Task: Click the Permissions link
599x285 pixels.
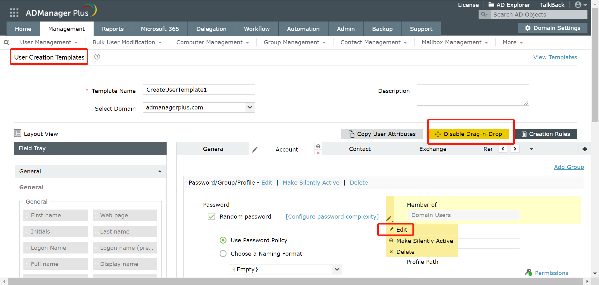Action: tap(552, 273)
